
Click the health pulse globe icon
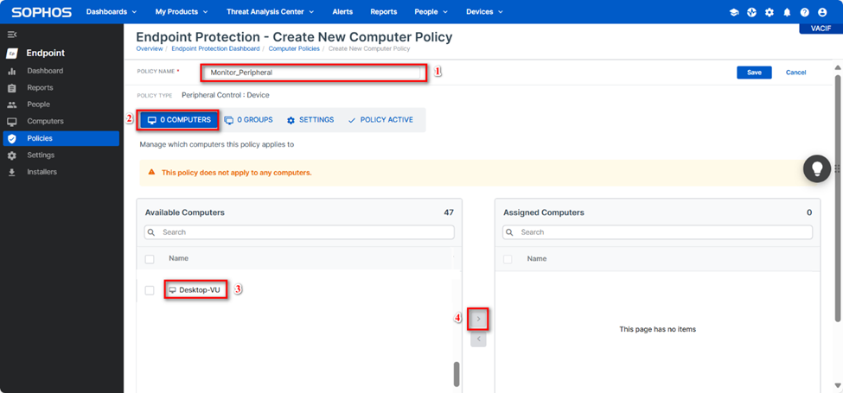pyautogui.click(x=751, y=12)
